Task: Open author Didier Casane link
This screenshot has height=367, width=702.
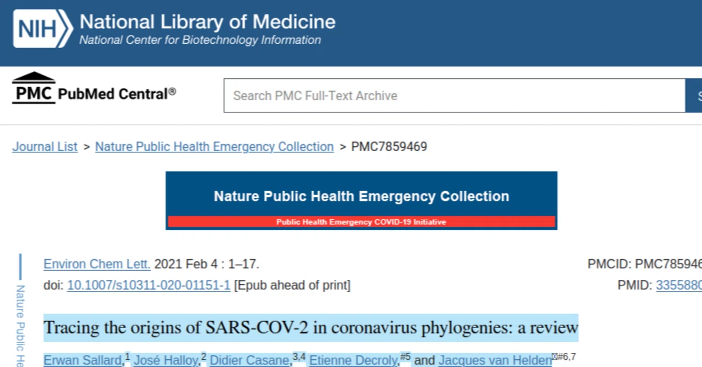Action: pos(250,360)
